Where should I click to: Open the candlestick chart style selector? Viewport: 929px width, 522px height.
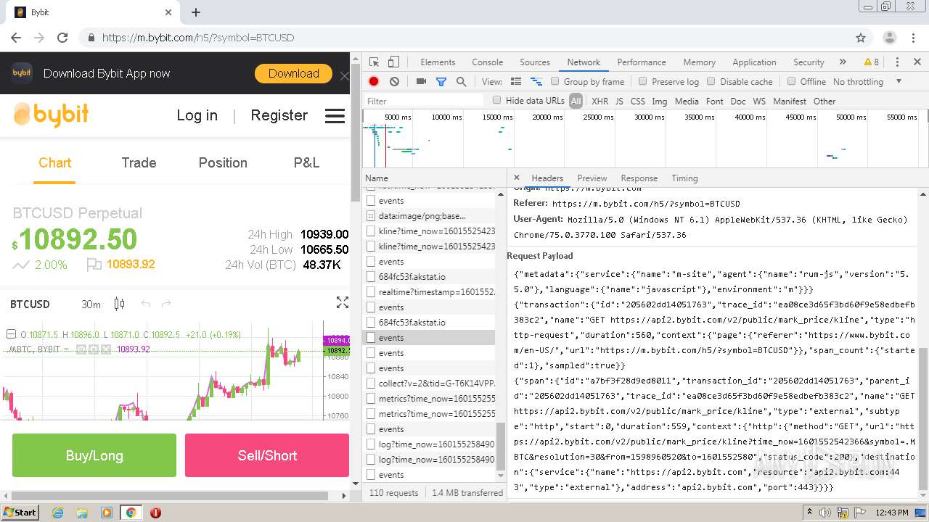[119, 304]
